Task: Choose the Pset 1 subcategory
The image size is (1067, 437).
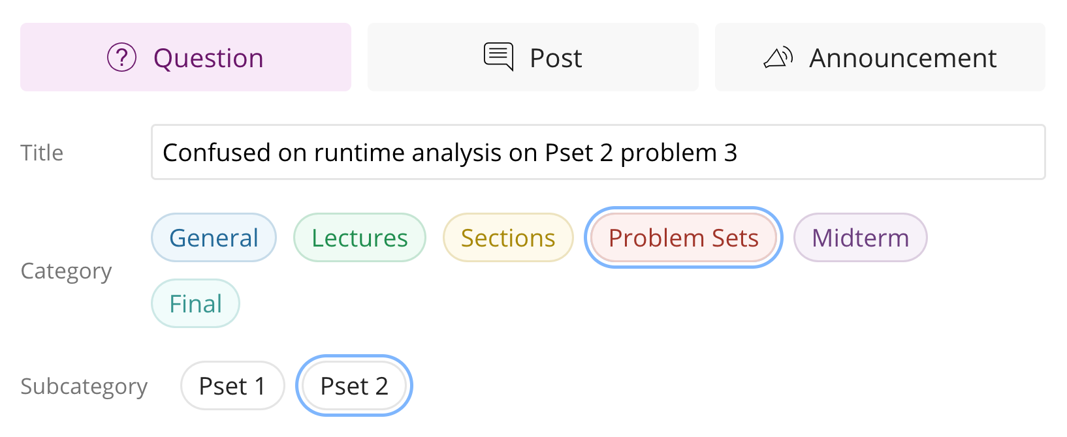Action: tap(232, 385)
